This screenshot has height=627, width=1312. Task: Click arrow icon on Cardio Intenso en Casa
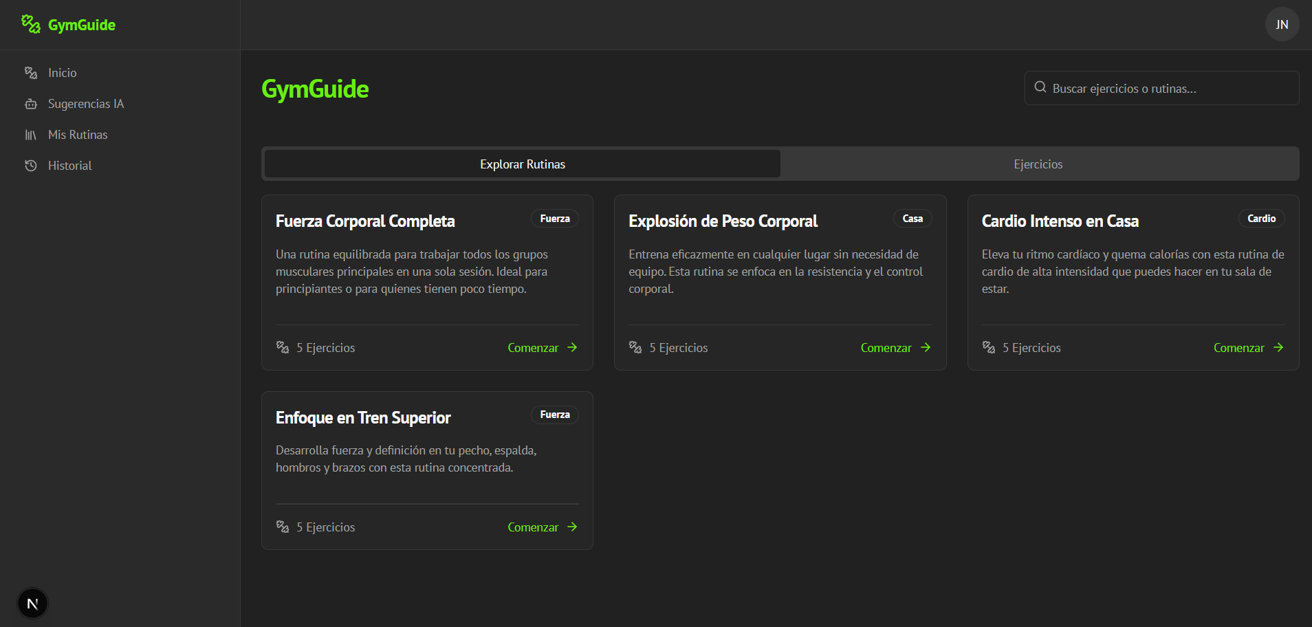coord(1278,347)
